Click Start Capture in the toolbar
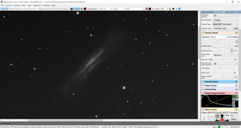The height and width of the screenshot is (128, 241). pyautogui.click(x=15, y=9)
